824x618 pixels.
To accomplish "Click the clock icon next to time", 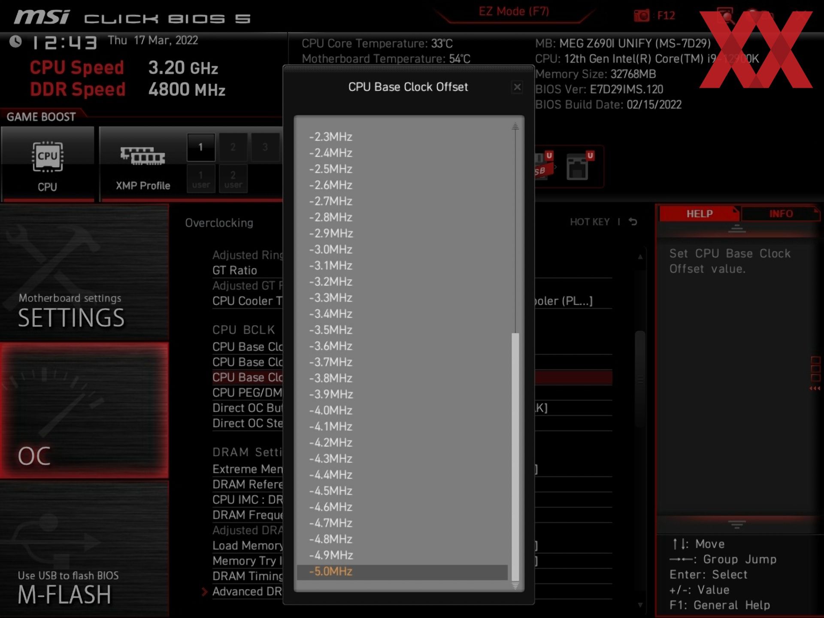I will click(15, 42).
